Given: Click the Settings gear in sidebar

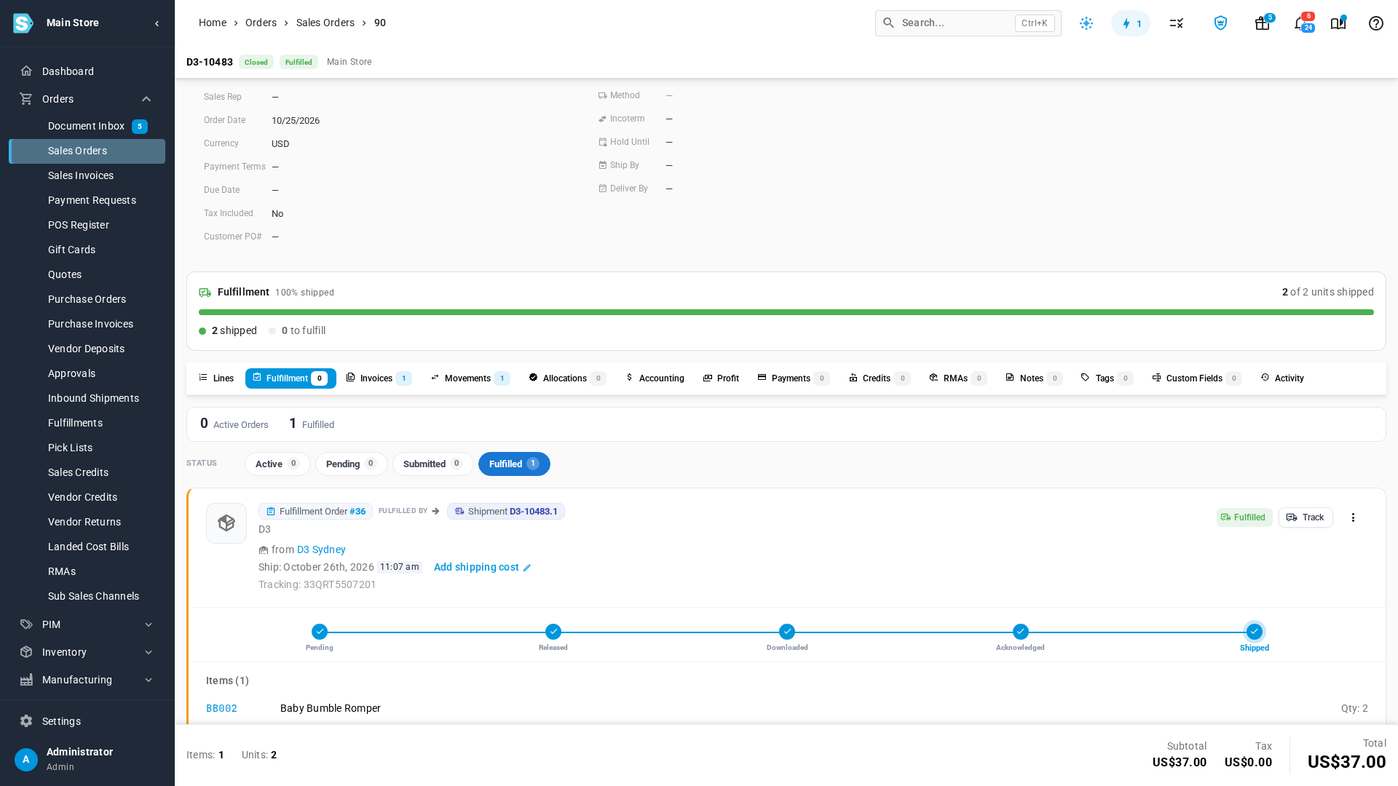Looking at the screenshot, I should [26, 721].
